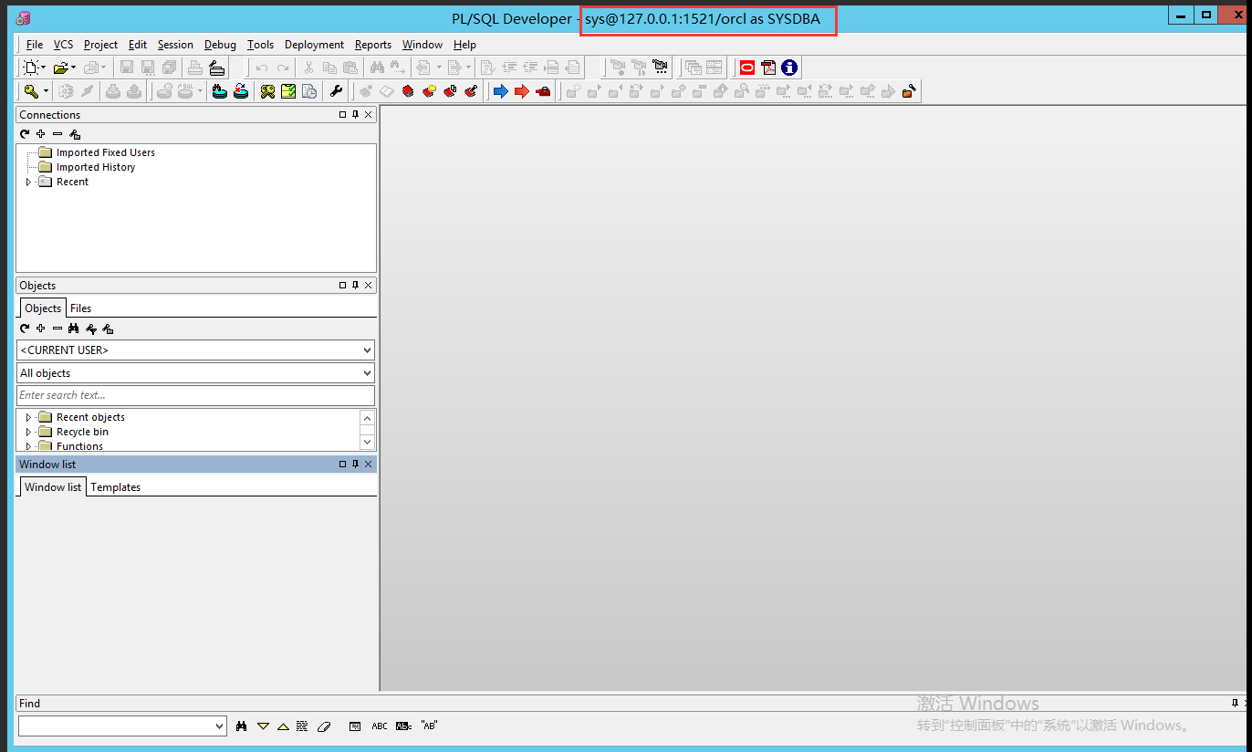Click the Log on key icon
1252x752 pixels.
tap(31, 91)
